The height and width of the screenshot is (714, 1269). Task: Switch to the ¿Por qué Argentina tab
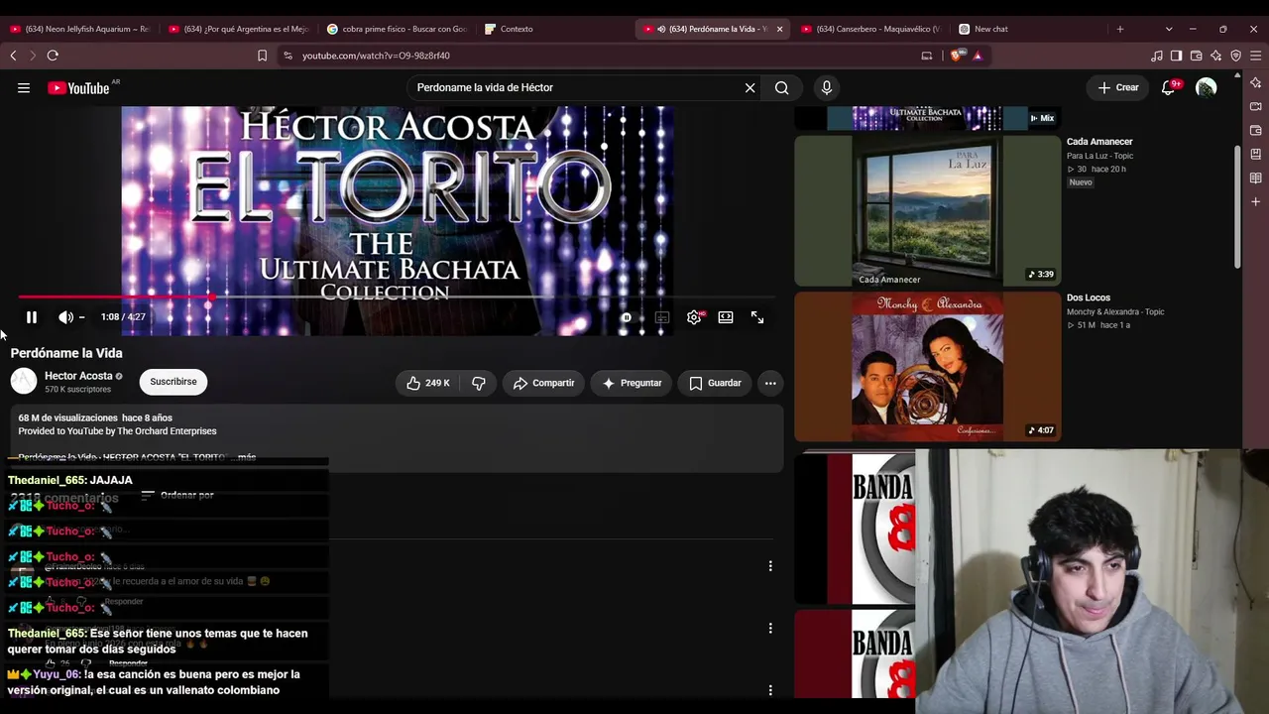coord(238,29)
